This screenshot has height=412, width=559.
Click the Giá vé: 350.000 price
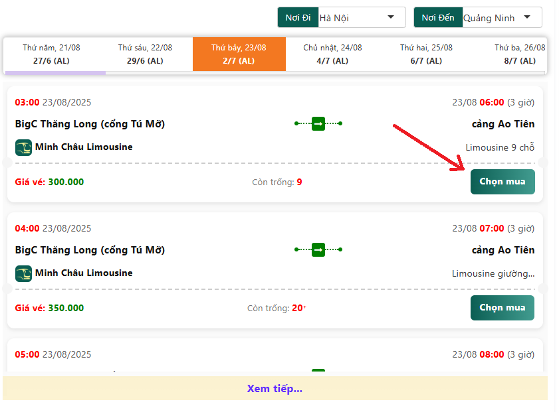click(50, 308)
